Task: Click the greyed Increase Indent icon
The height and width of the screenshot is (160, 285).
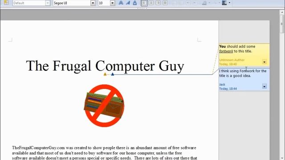Action: coord(196,3)
